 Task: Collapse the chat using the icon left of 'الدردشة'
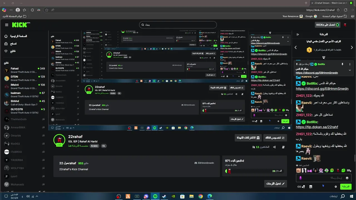pyautogui.click(x=298, y=34)
